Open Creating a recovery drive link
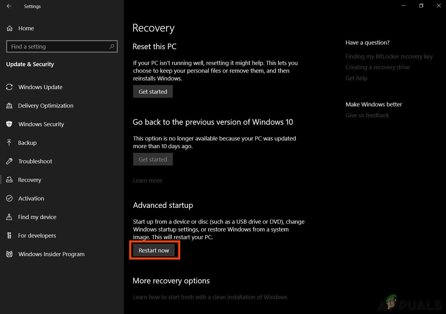 377,67
